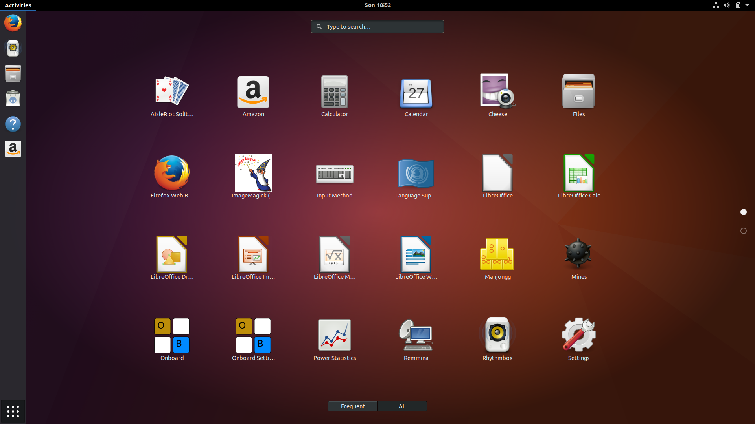Click the Type to search field
Image resolution: width=755 pixels, height=424 pixels.
[377, 26]
